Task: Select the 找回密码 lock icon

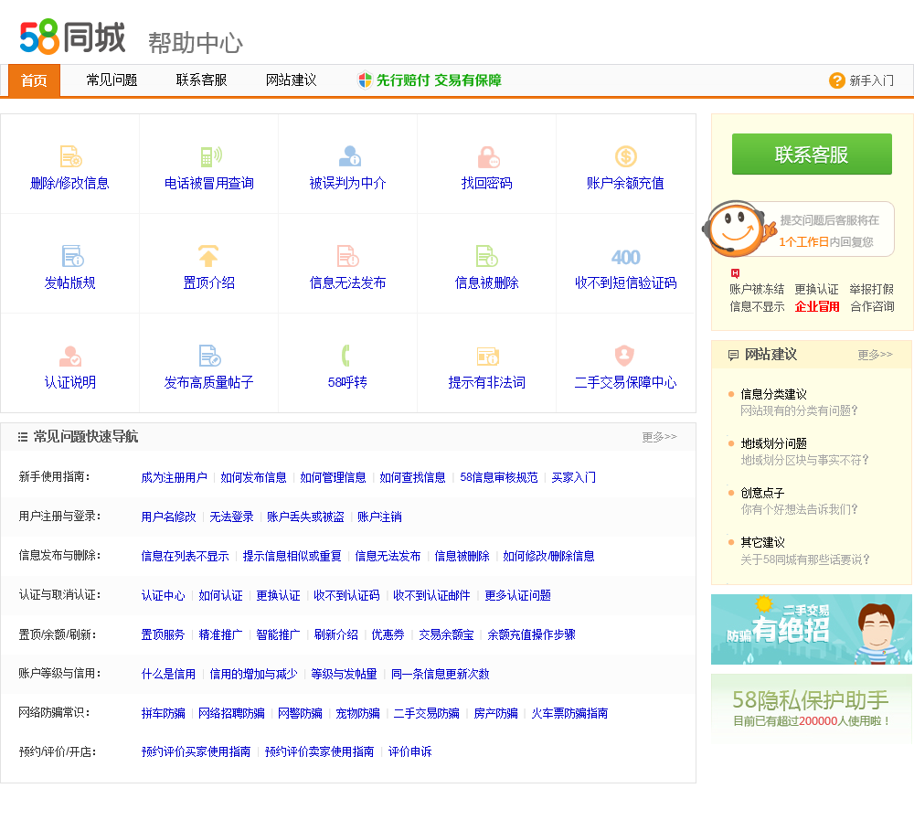Action: (x=488, y=157)
